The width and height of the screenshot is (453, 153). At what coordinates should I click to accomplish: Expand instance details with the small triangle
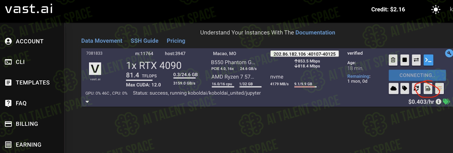click(x=87, y=102)
